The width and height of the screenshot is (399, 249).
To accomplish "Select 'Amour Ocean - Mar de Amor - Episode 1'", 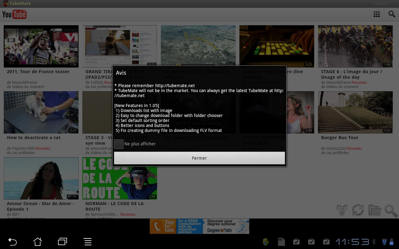I will point(41,206).
